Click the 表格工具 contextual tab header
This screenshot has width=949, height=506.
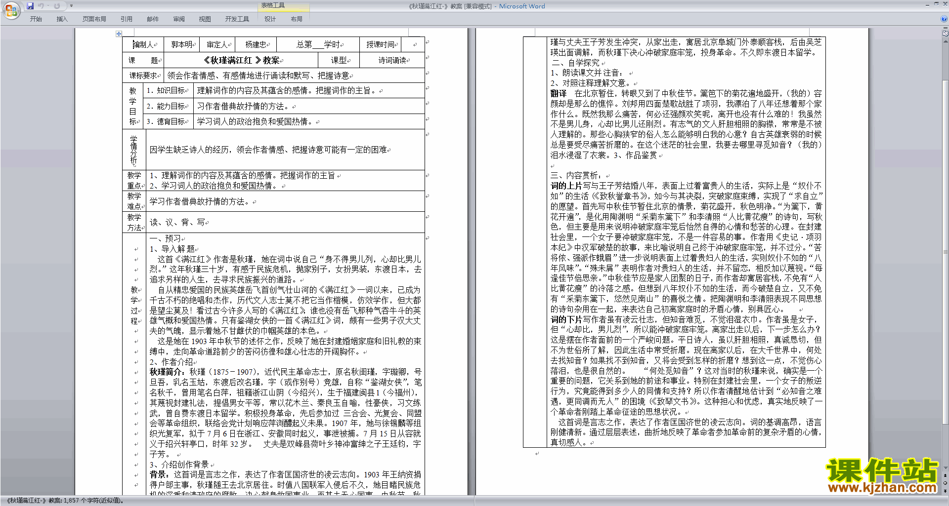click(x=284, y=5)
